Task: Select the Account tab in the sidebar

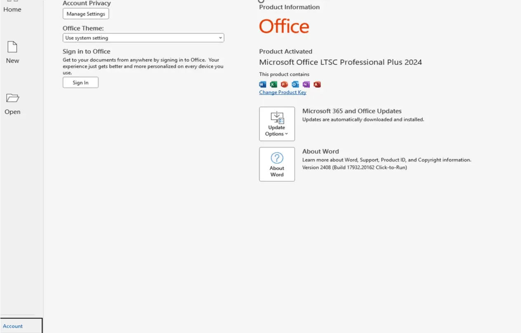Action: click(13, 326)
